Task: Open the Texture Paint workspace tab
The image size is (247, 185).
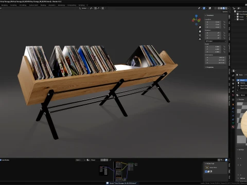Action: (33, 5)
